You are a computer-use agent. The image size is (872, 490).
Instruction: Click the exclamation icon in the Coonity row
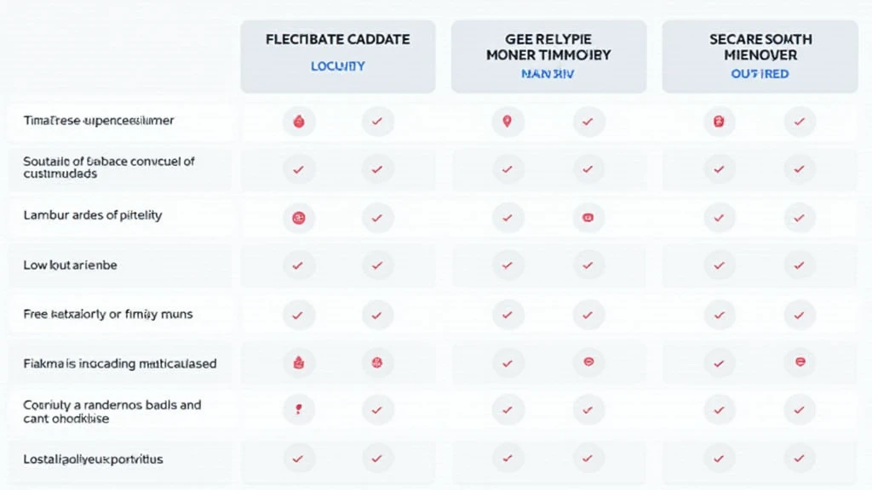click(x=298, y=409)
